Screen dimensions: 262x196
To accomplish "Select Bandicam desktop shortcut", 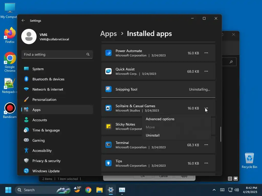I will tap(10, 110).
